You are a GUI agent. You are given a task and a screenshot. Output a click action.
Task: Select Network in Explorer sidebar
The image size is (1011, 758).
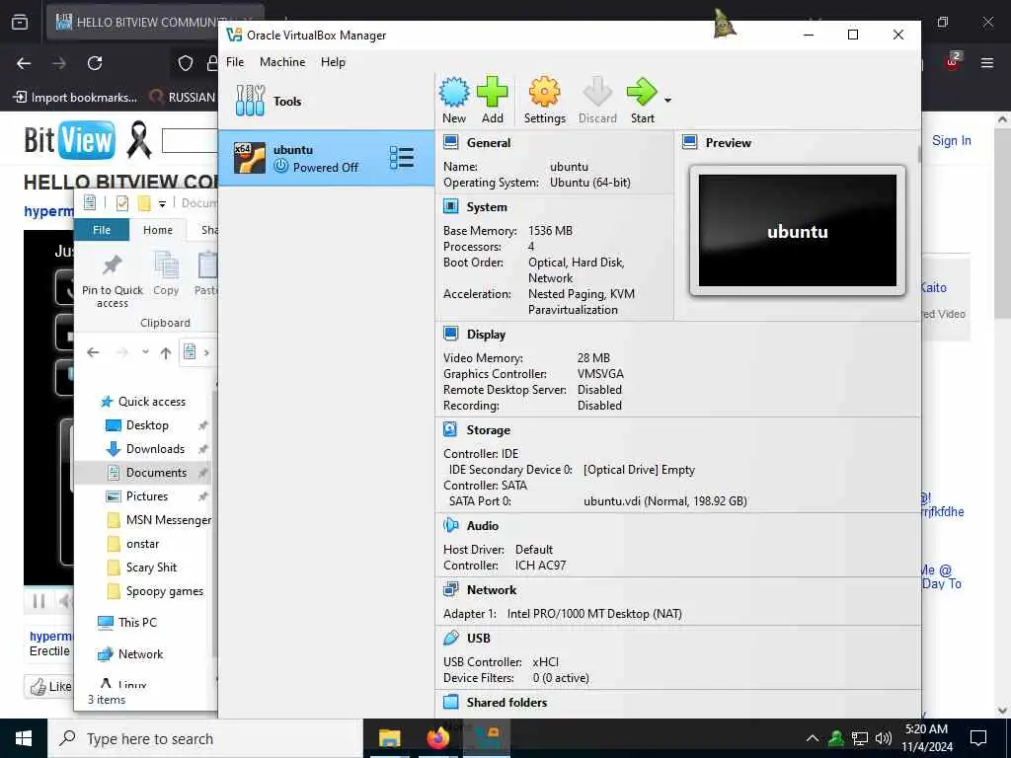pos(140,654)
